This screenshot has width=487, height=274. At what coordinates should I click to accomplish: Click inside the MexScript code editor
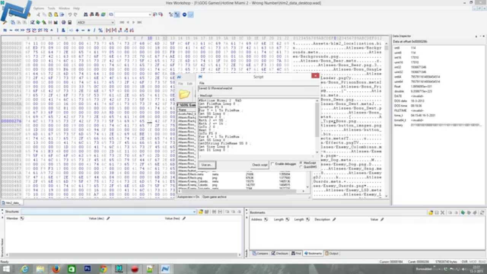click(x=257, y=126)
